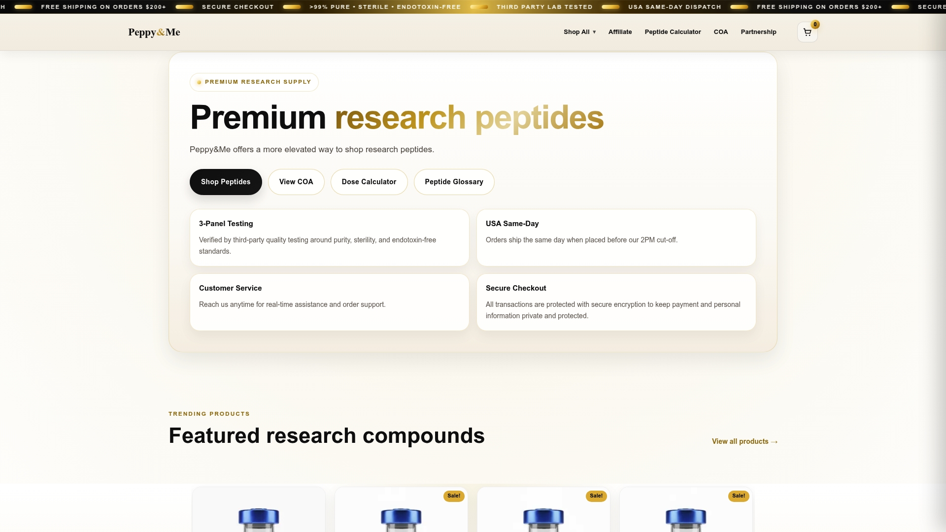Click the Peppy&Me logo
The image size is (946, 532).
[x=154, y=32]
